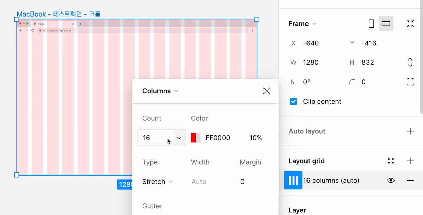Image resolution: width=423 pixels, height=215 pixels.
Task: Select portrait frame orientation icon
Action: pos(371,24)
